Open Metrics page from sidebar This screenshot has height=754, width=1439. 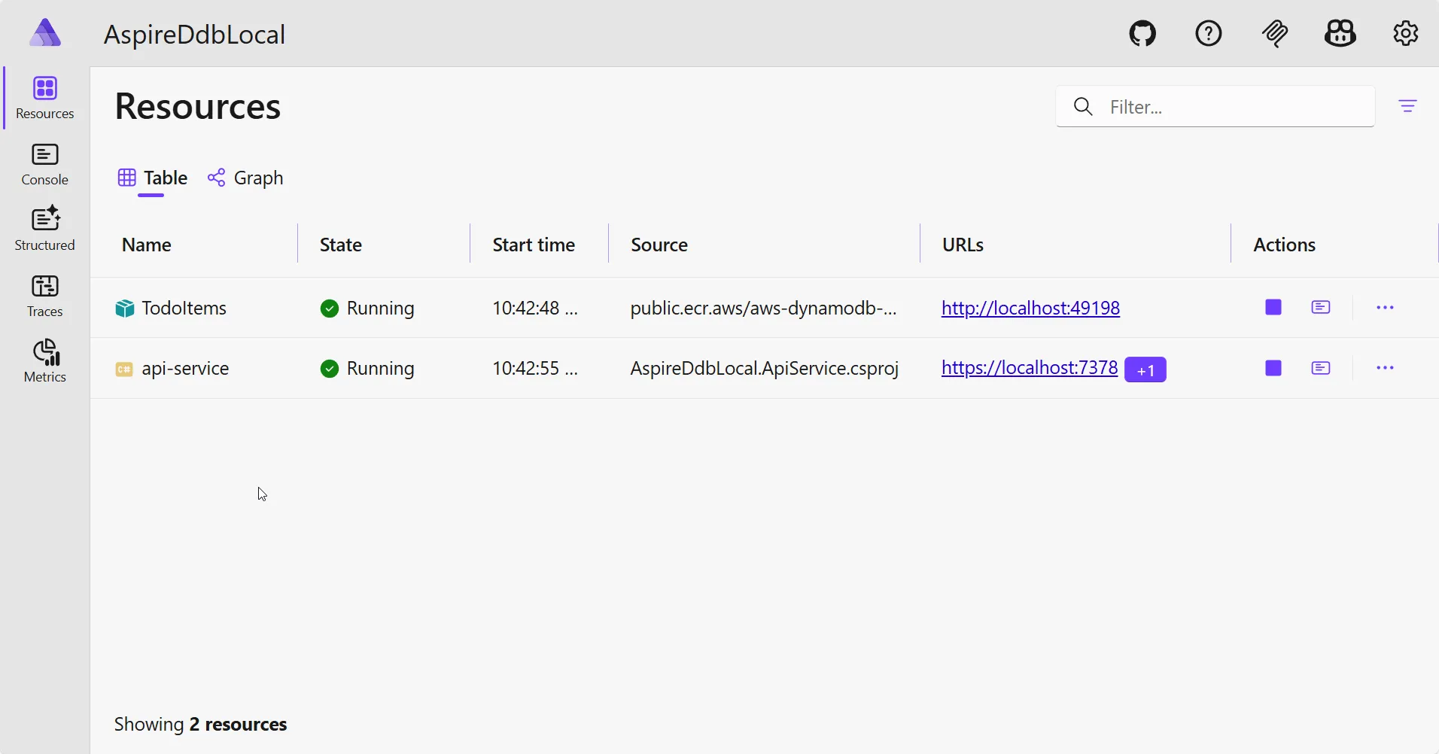point(45,361)
